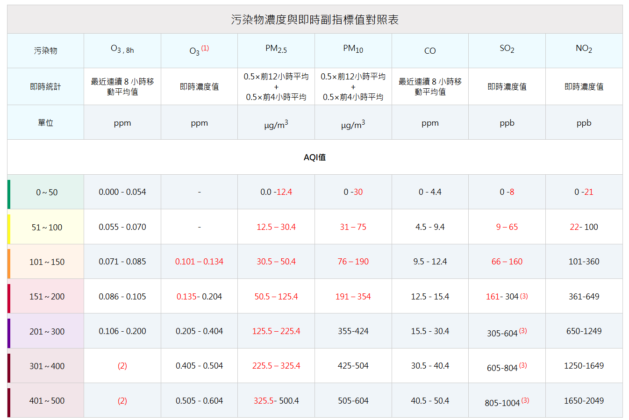Click the 0.086 - 0.105 cell
The width and height of the screenshot is (629, 420).
coord(122,296)
